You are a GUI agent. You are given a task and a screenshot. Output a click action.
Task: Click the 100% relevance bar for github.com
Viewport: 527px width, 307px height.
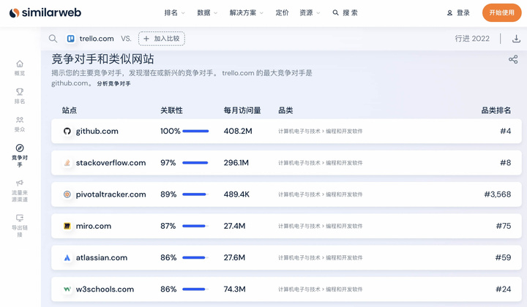[x=195, y=131]
